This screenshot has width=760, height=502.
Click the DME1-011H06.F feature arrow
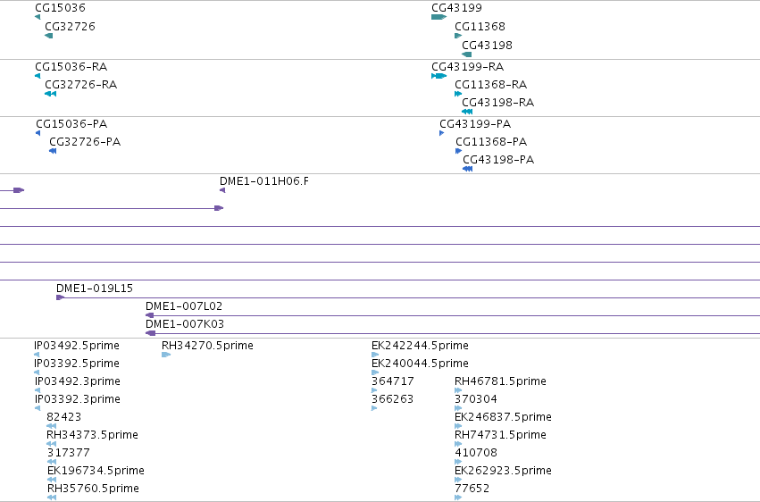[222, 190]
